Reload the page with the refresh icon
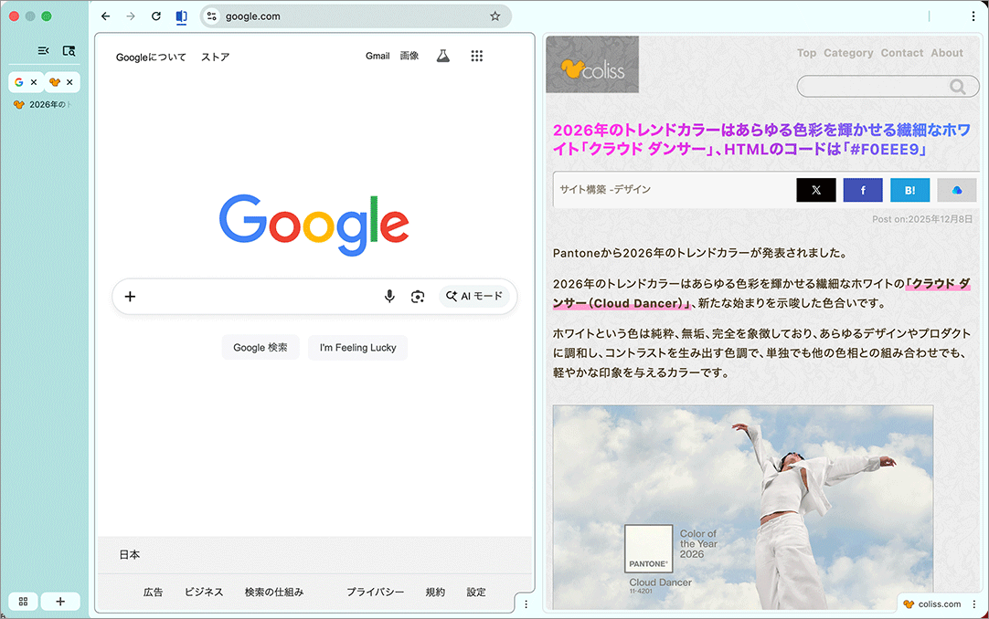Screen dimensions: 989x619 click(x=155, y=16)
